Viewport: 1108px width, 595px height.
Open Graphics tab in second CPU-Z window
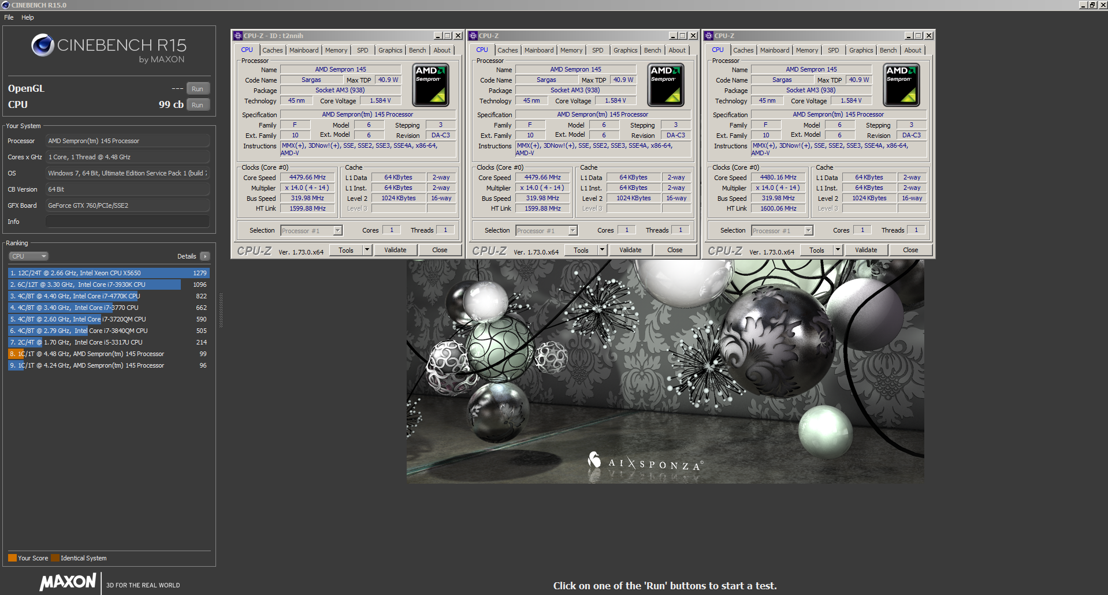(626, 50)
